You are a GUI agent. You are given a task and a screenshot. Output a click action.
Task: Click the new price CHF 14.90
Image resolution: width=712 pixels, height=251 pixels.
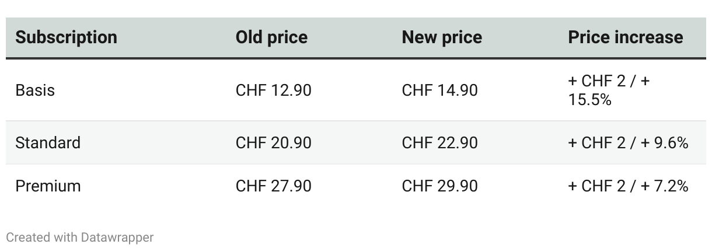click(x=439, y=90)
